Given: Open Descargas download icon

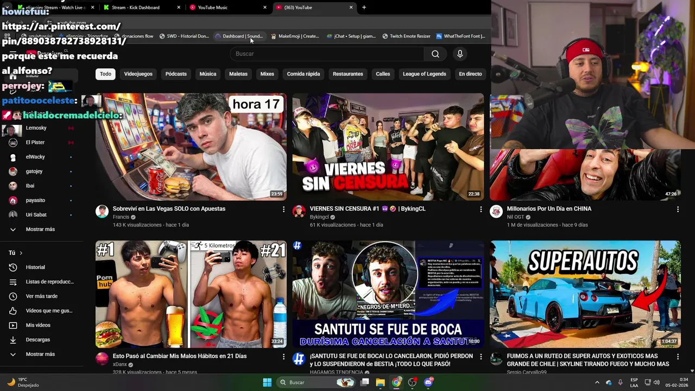Looking at the screenshot, I should click(13, 340).
